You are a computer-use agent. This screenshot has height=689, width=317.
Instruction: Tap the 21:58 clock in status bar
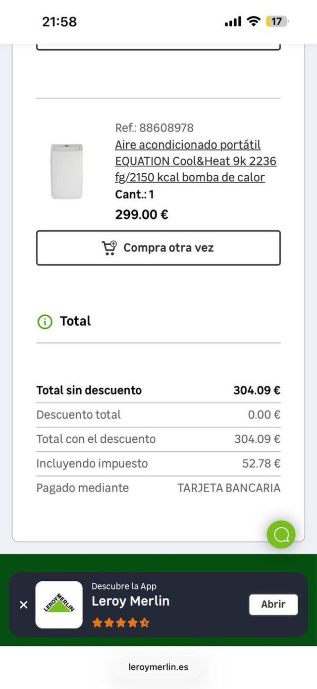tap(59, 22)
